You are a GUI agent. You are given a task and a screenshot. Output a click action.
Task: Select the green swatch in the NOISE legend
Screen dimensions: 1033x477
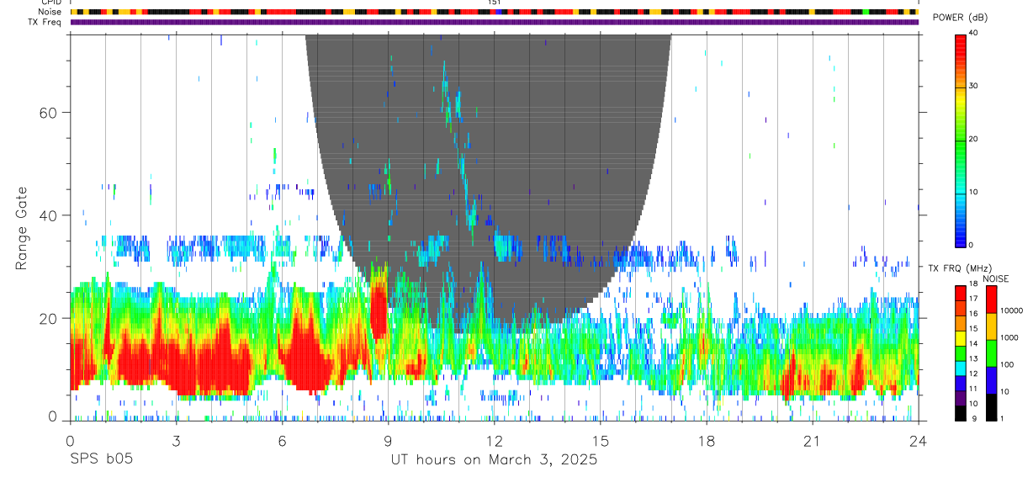click(x=991, y=353)
